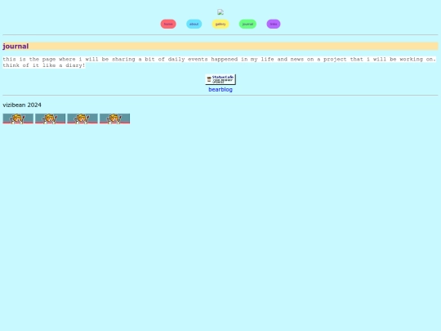Open the StatusCafe badge
Viewport: 441px width, 331px height.
[x=220, y=79]
